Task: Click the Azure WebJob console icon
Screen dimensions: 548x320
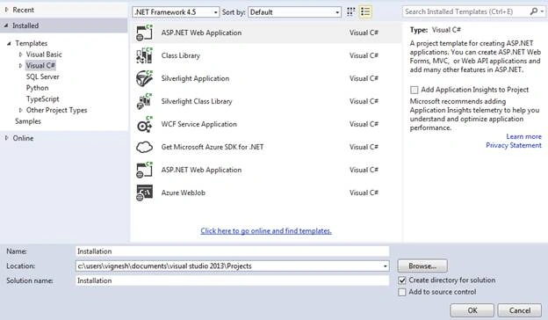Action: pyautogui.click(x=144, y=193)
